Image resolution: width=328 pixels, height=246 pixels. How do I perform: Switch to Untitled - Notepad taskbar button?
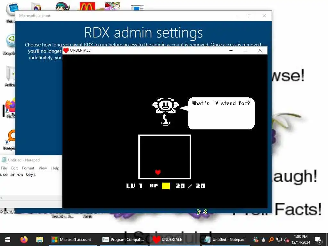(225, 240)
